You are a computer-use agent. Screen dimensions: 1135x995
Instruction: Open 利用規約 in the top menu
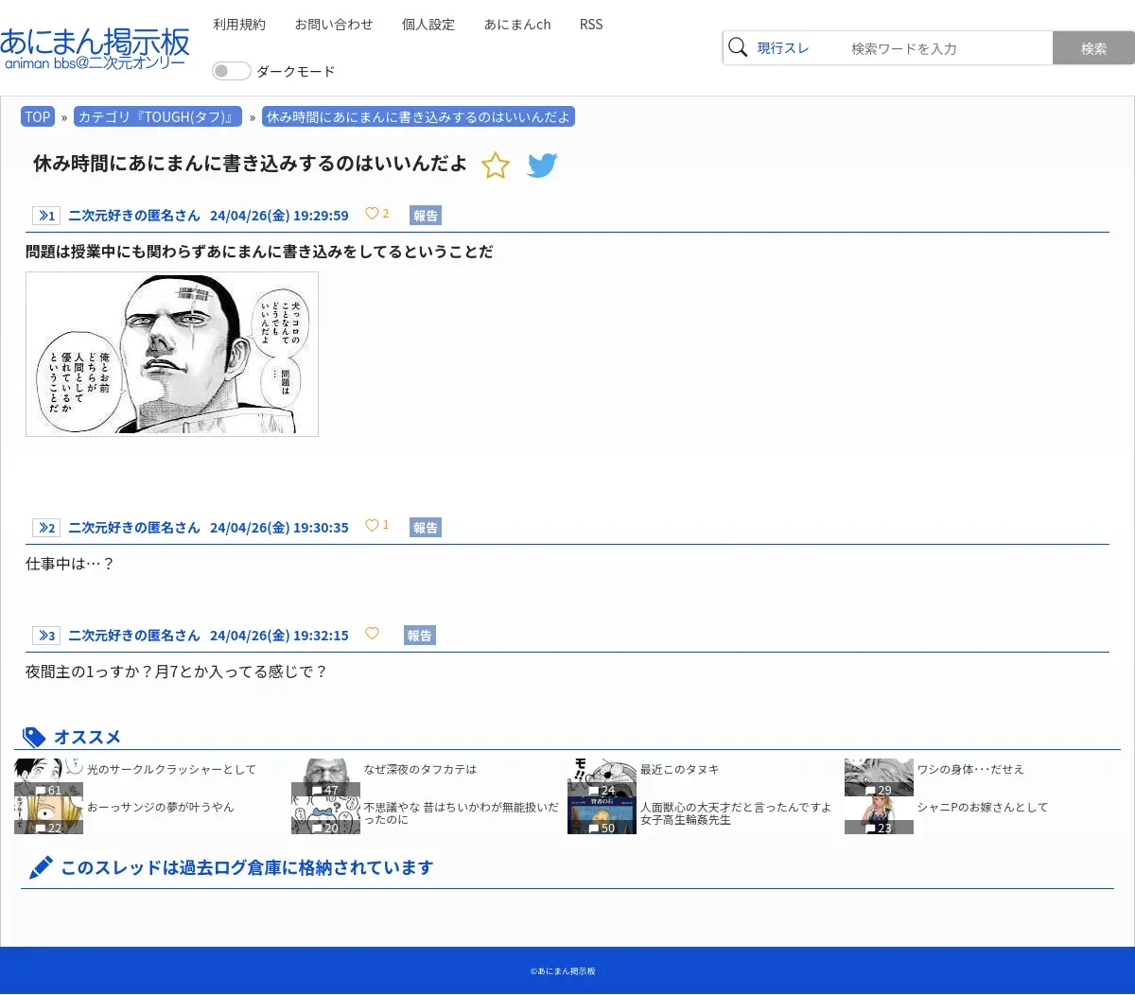point(239,25)
